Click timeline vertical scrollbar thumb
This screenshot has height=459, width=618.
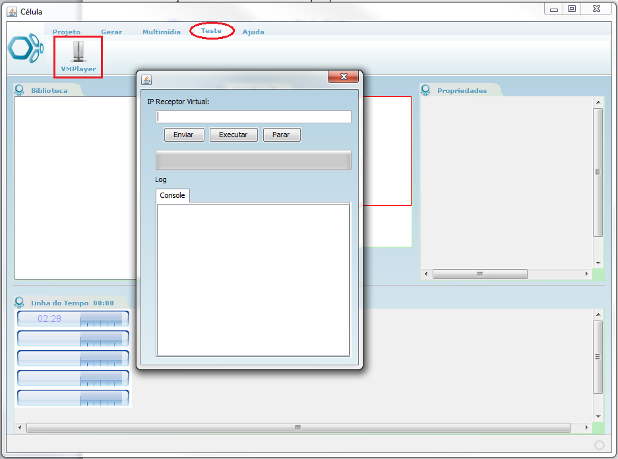coord(598,357)
